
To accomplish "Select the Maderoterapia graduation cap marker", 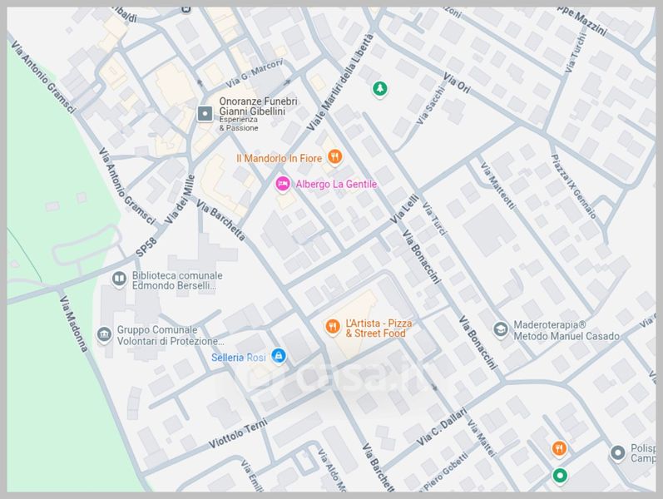I will (x=500, y=329).
